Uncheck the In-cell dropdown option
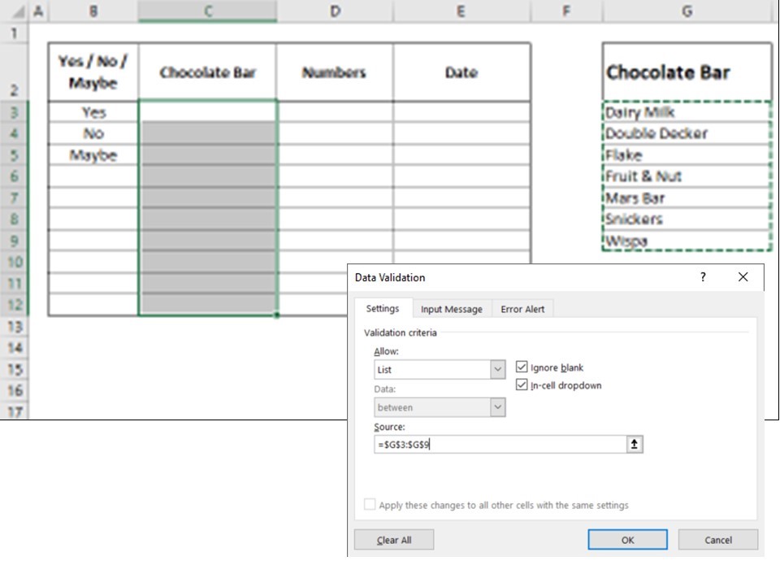 (522, 385)
